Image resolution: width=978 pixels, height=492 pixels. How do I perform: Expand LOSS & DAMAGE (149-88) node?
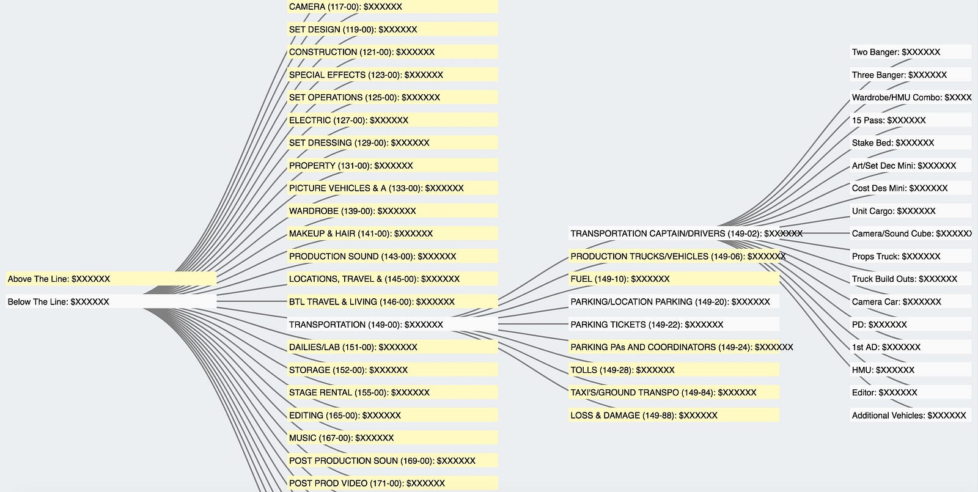pos(674,415)
